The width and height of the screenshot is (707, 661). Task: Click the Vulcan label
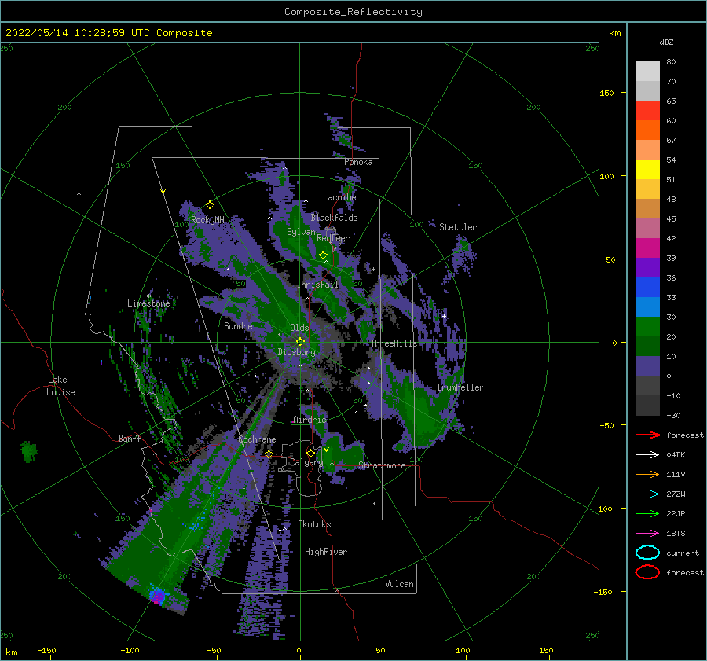[399, 584]
